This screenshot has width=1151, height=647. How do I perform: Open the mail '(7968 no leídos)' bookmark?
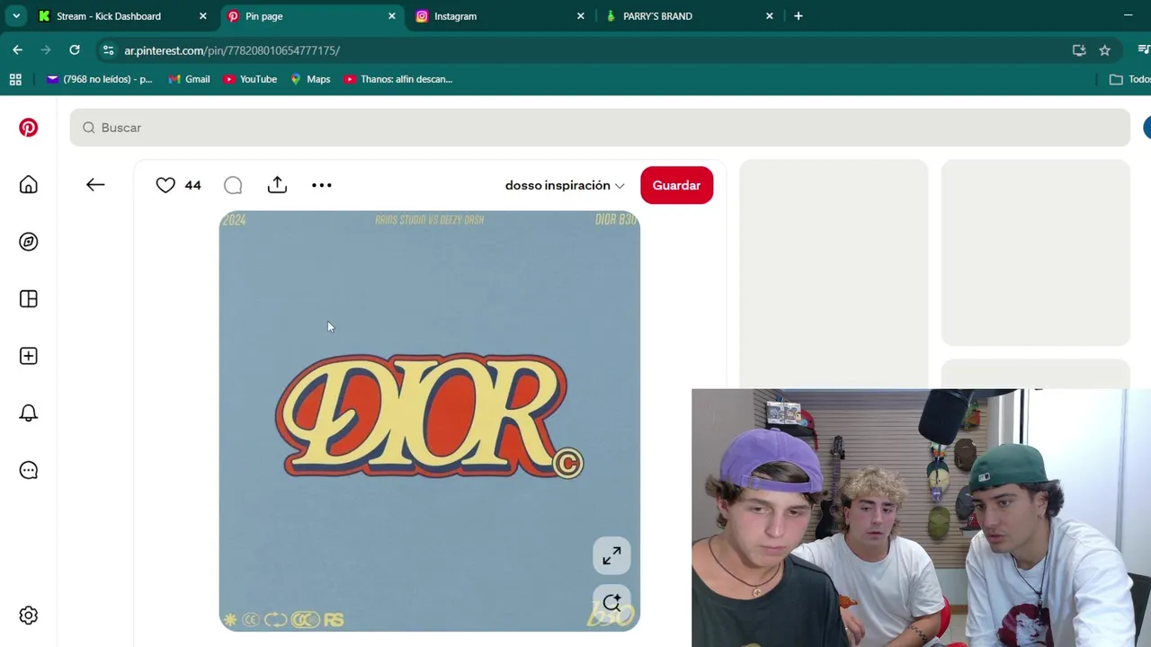pyautogui.click(x=100, y=79)
